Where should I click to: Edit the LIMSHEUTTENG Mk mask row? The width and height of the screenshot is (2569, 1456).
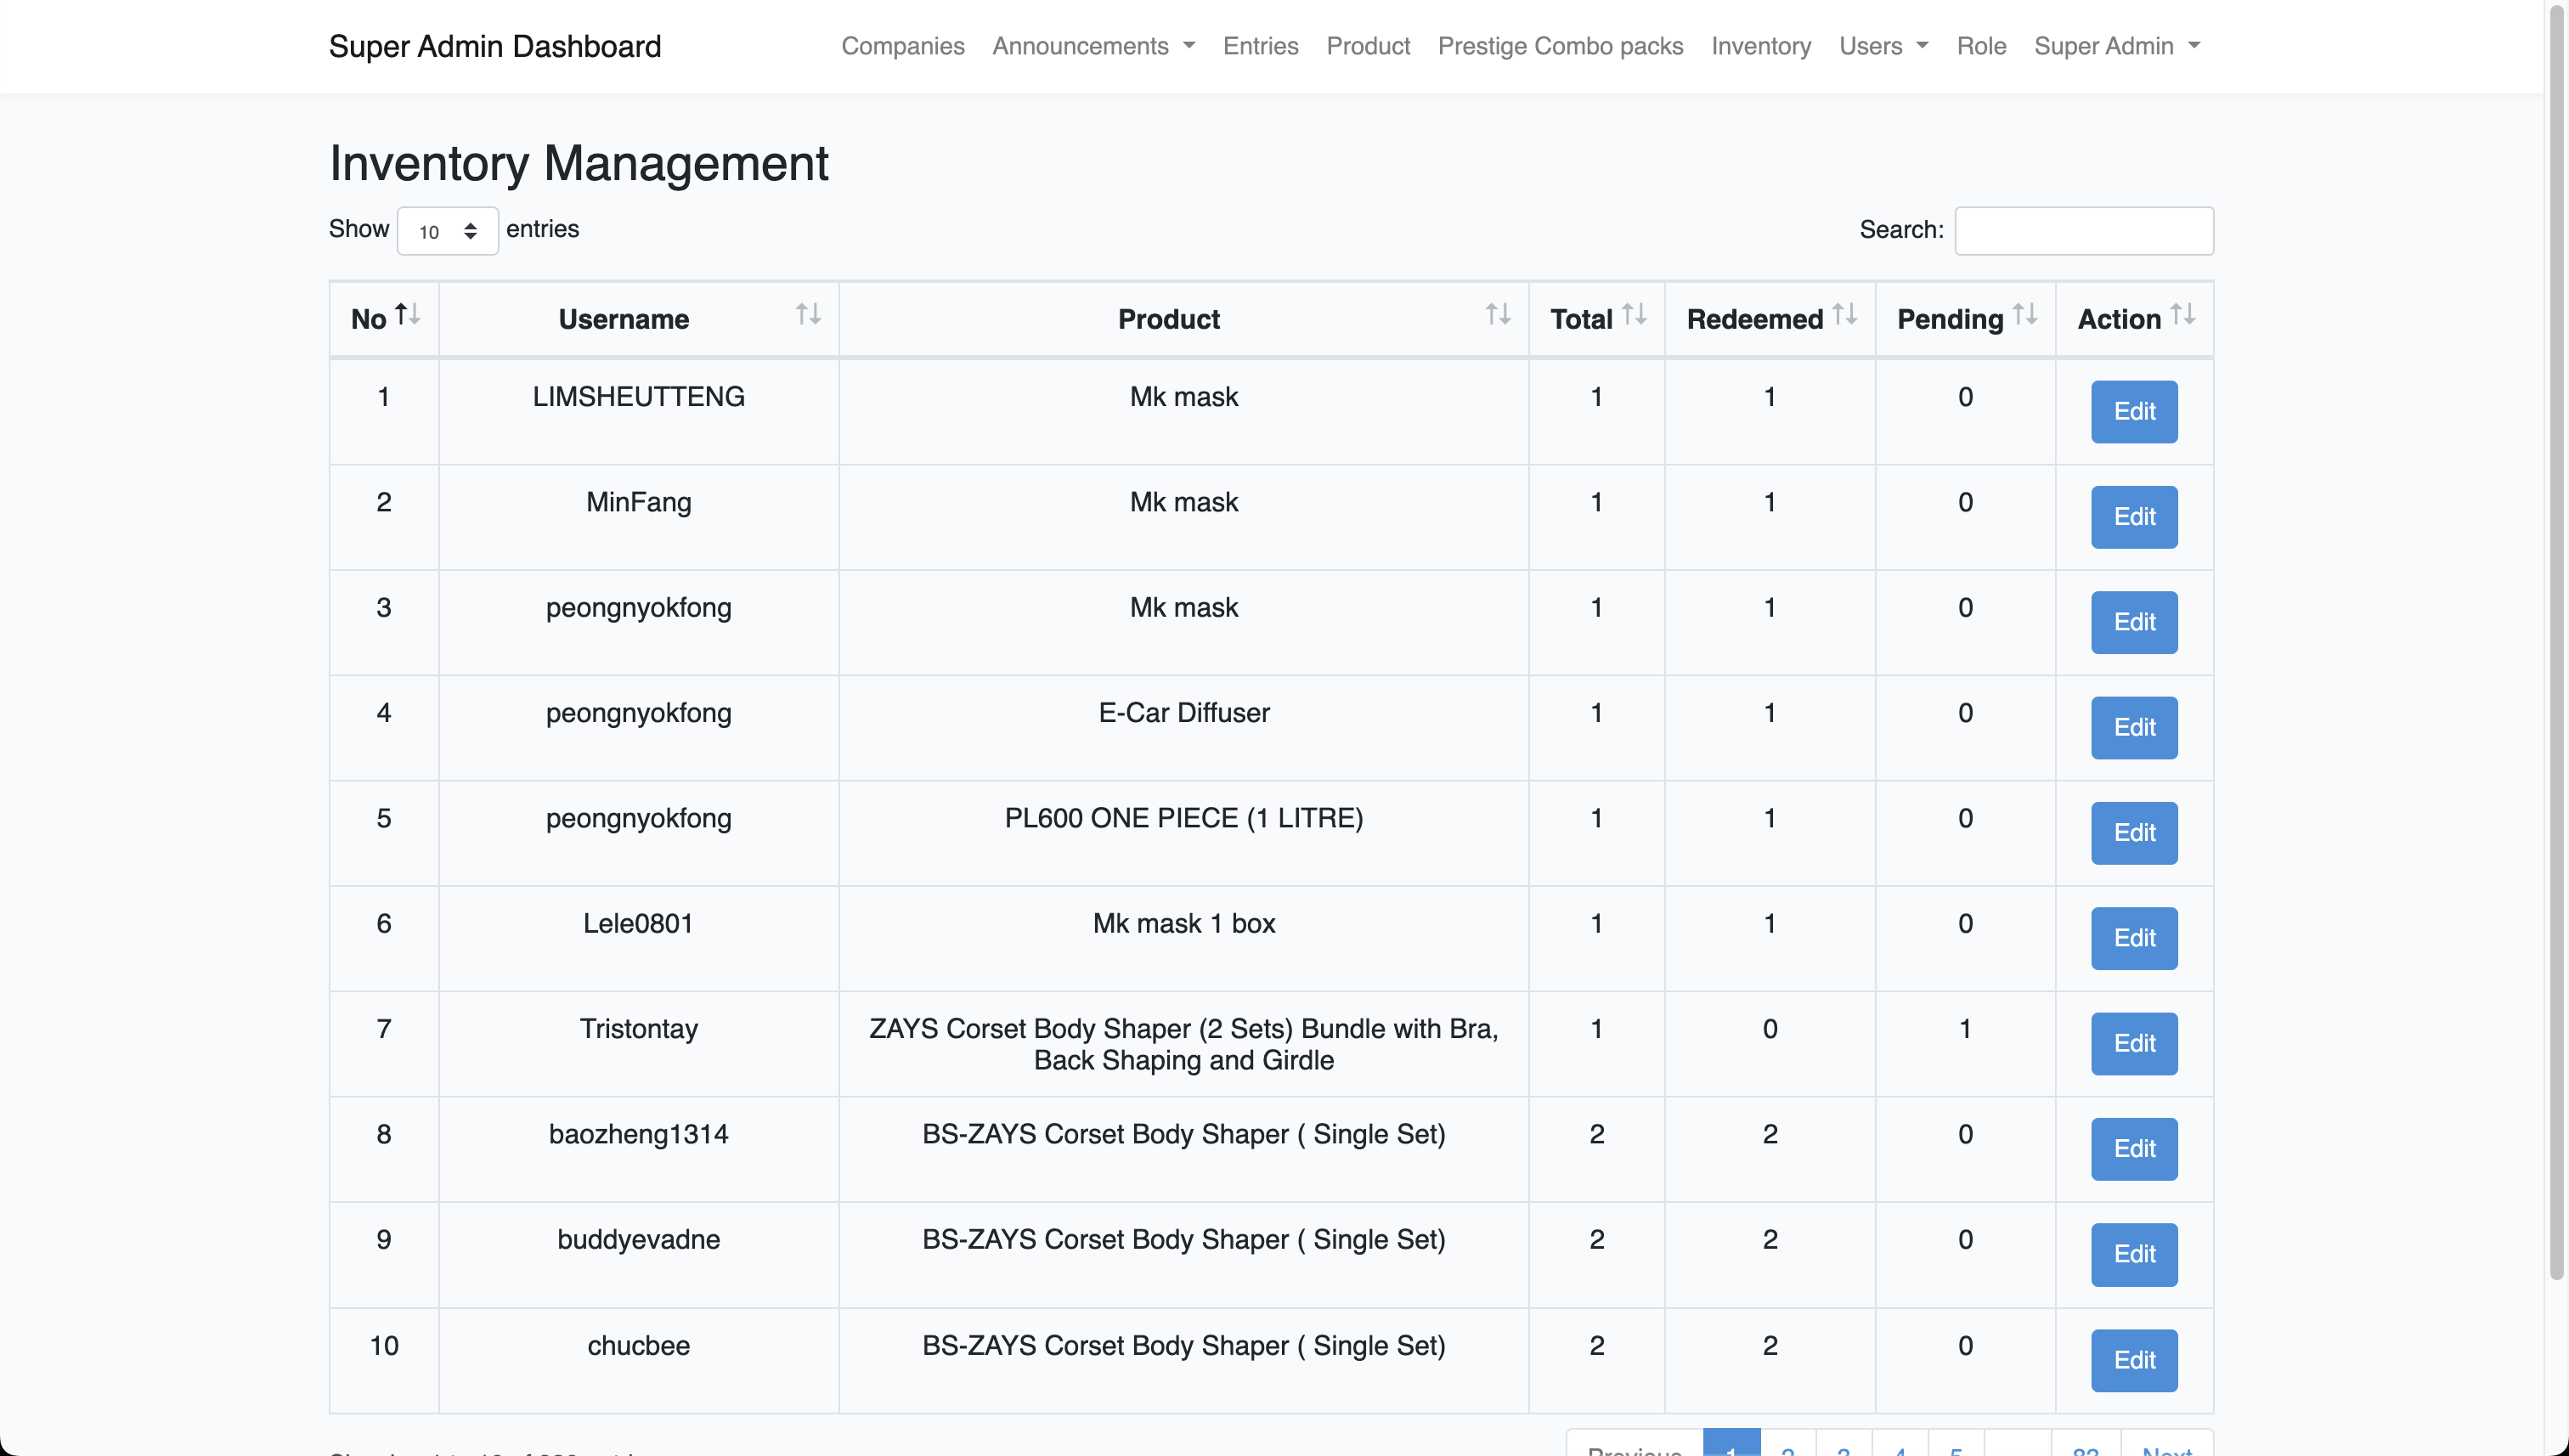[x=2133, y=412]
